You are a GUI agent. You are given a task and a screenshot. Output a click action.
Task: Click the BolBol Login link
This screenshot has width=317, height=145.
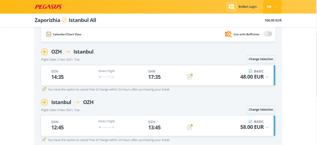248,7
